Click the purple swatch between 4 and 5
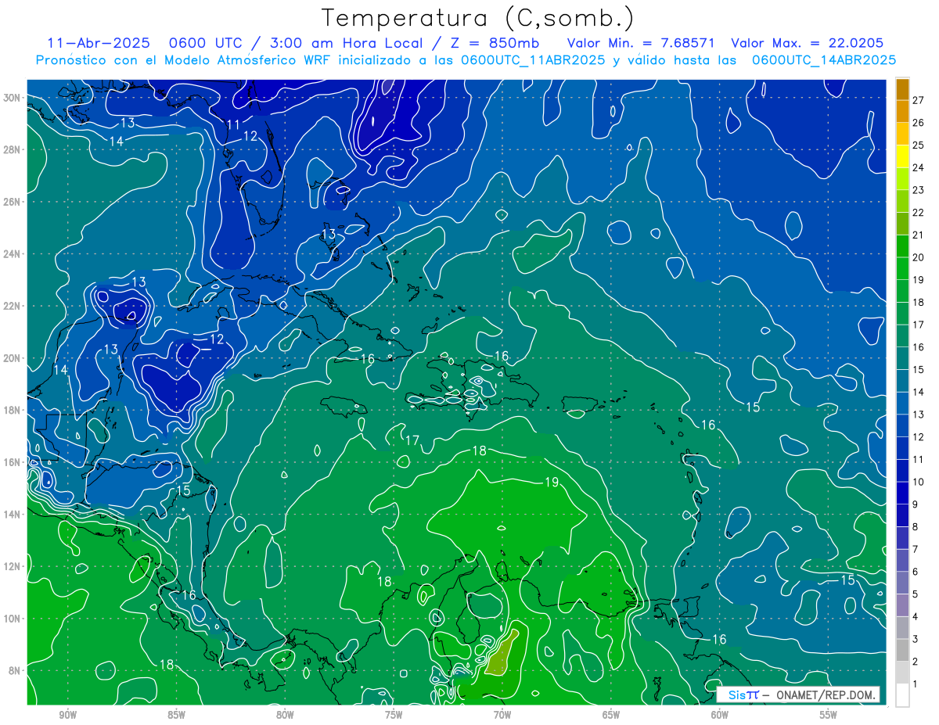Viewport: 939px width, 725px height. [902, 606]
